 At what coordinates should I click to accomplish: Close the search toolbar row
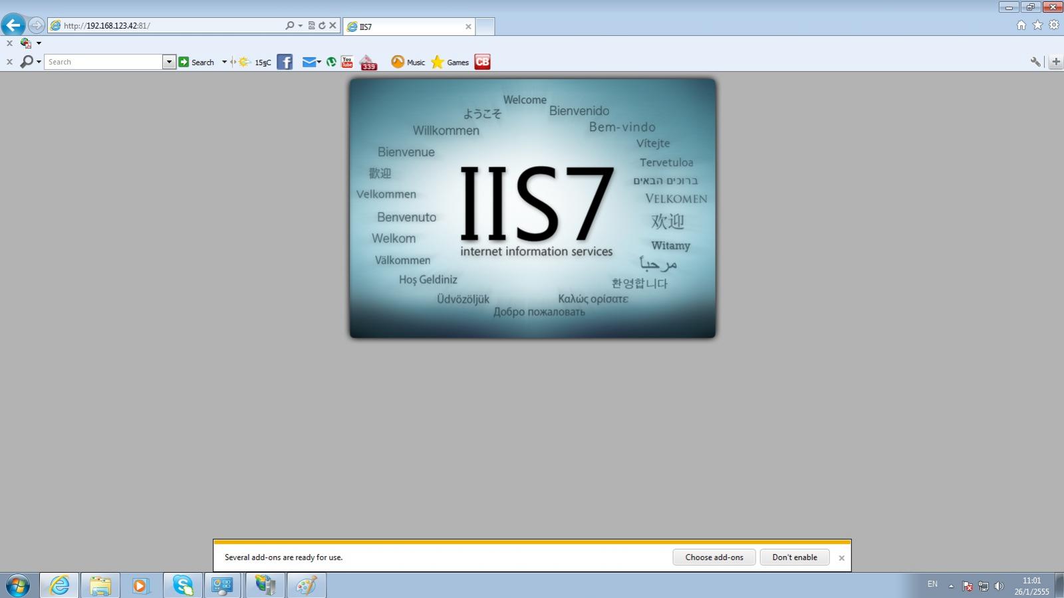pyautogui.click(x=9, y=62)
